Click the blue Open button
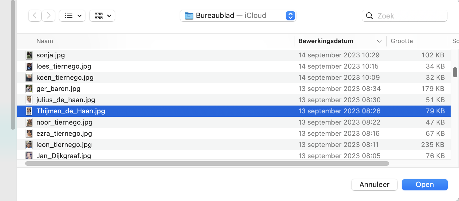Screen dimensions: 459x201 425,185
